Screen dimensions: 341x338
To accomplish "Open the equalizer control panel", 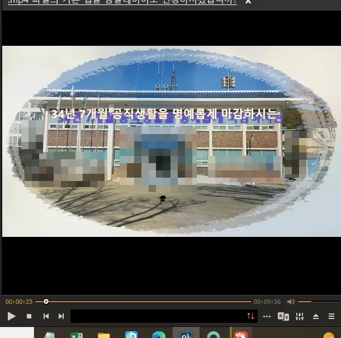I will [300, 316].
